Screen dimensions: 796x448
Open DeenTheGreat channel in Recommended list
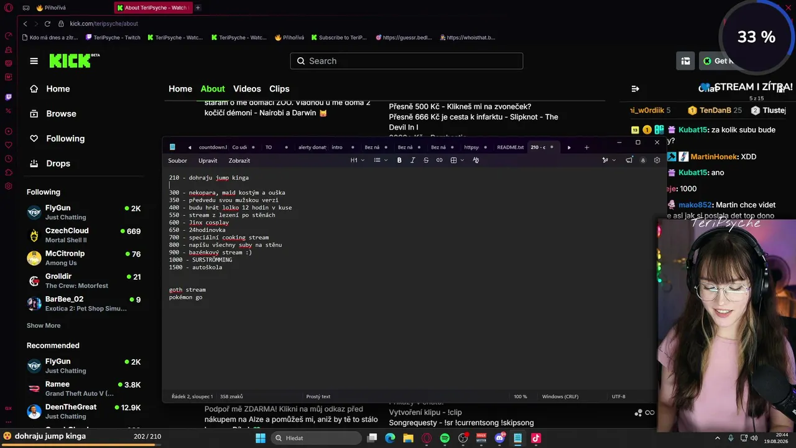click(x=84, y=411)
